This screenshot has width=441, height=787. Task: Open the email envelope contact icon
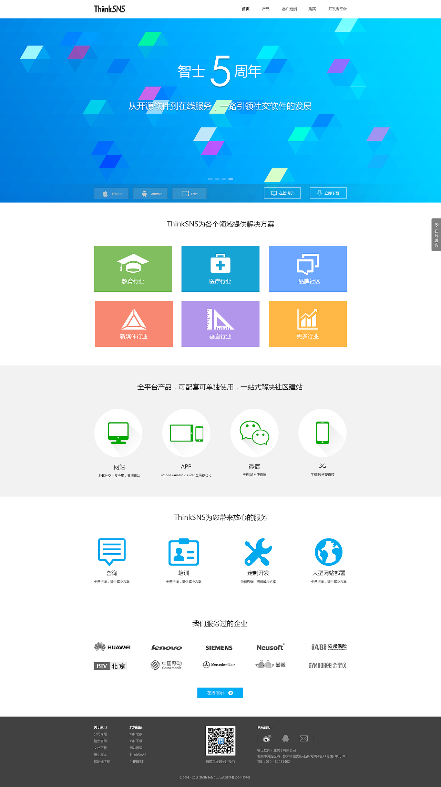(x=304, y=739)
